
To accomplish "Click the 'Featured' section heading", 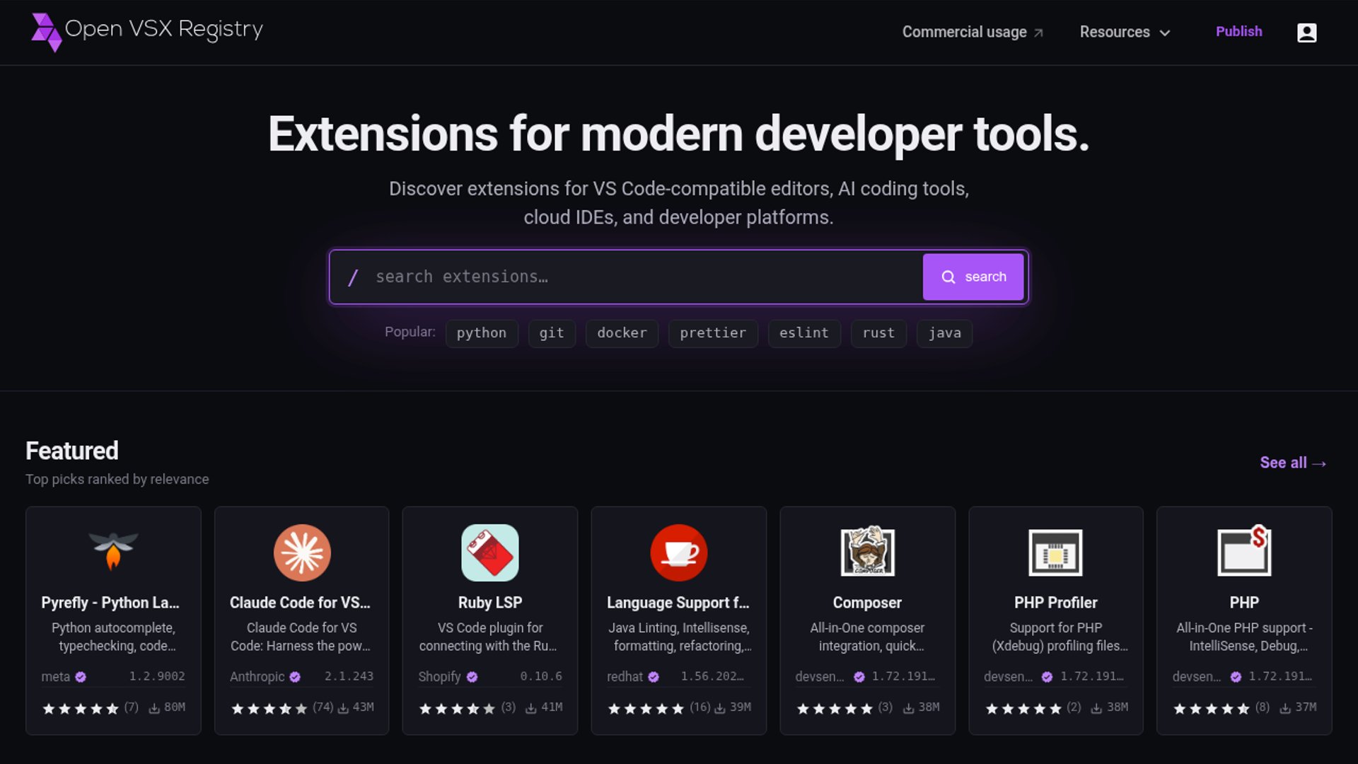I will pos(72,451).
